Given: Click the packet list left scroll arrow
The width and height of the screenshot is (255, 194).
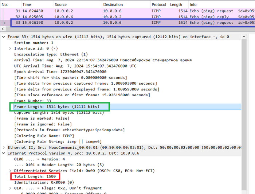Looking at the screenshot, I should pyautogui.click(x=3, y=29).
